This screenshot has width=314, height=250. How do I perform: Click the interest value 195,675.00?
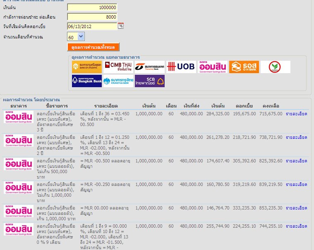(244, 114)
